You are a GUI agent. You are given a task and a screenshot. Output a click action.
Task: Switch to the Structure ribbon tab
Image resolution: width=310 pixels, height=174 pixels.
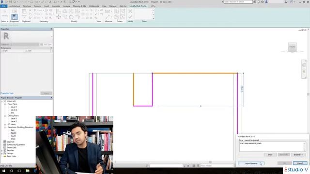point(27,6)
